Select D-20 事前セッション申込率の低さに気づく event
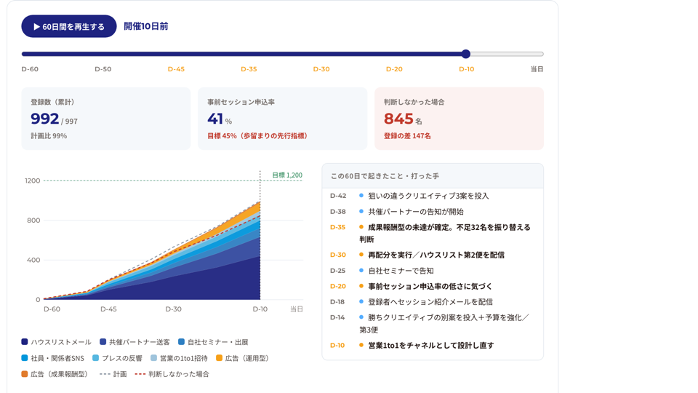This screenshot has height=393, width=698. click(x=432, y=286)
